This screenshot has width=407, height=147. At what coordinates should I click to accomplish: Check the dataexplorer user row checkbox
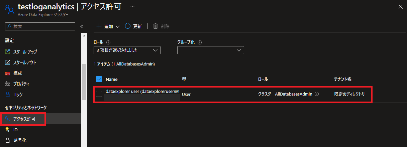coord(99,94)
